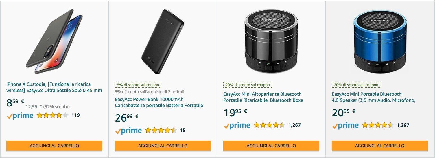Click the 20% coupon badge on black speaker

click(x=248, y=85)
